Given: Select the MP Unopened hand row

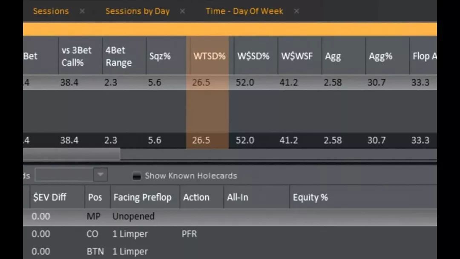Looking at the screenshot, I should (230, 217).
